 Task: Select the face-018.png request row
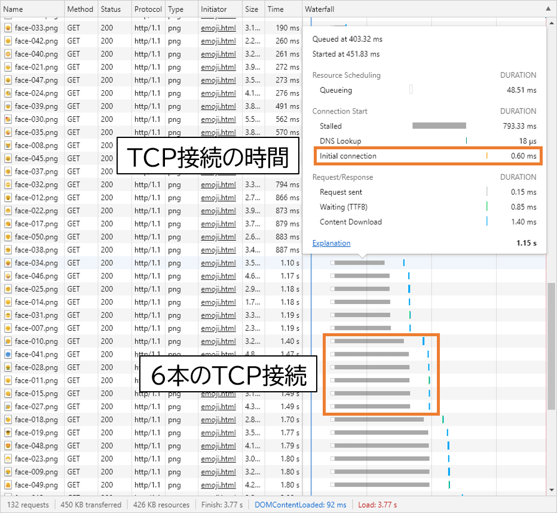[273, 420]
